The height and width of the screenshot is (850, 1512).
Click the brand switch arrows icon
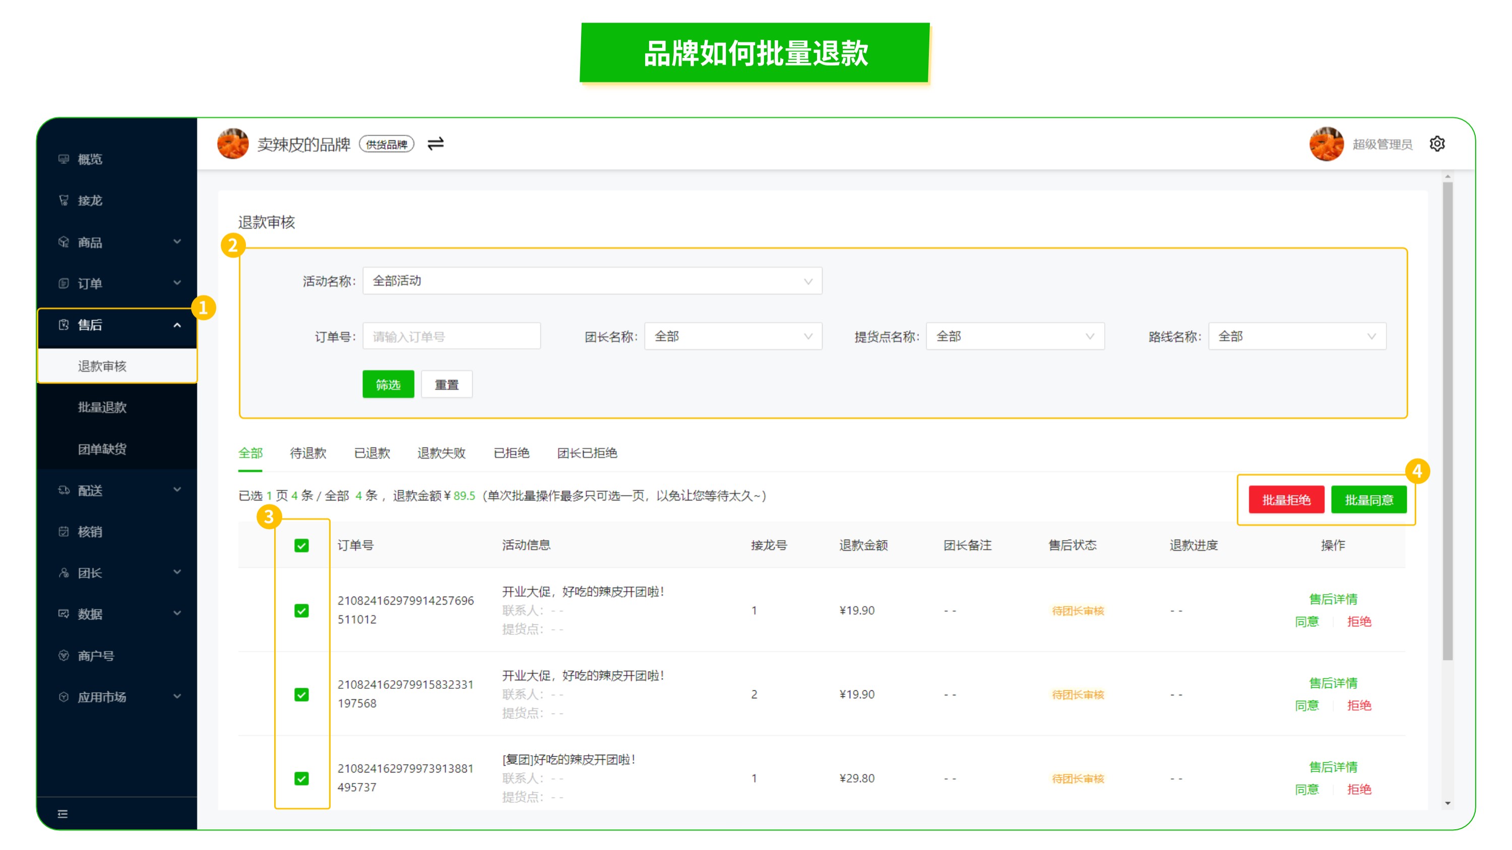coord(435,144)
